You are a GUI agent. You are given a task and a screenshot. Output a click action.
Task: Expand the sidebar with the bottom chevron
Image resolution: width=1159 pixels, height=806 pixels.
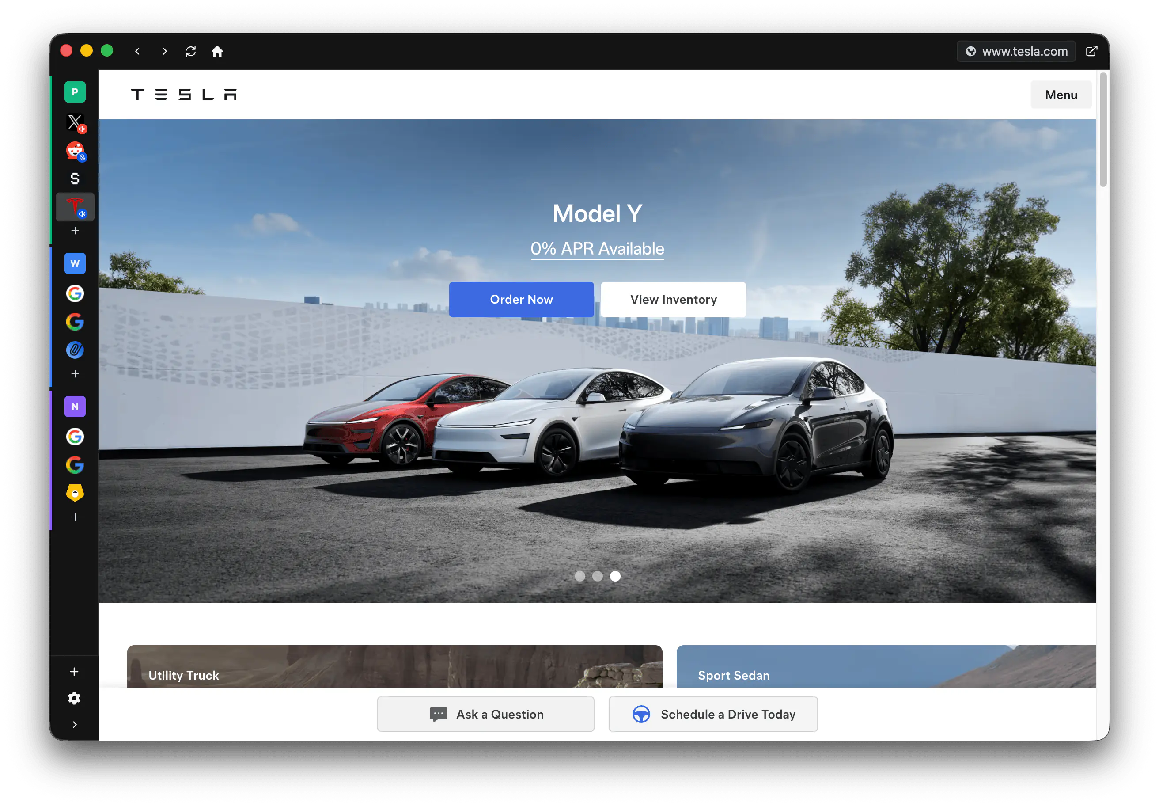(75, 724)
